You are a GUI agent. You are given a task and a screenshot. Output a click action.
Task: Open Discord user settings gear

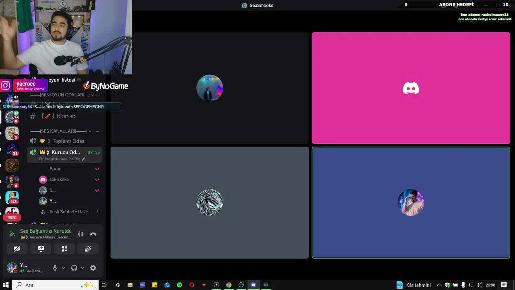[93, 268]
